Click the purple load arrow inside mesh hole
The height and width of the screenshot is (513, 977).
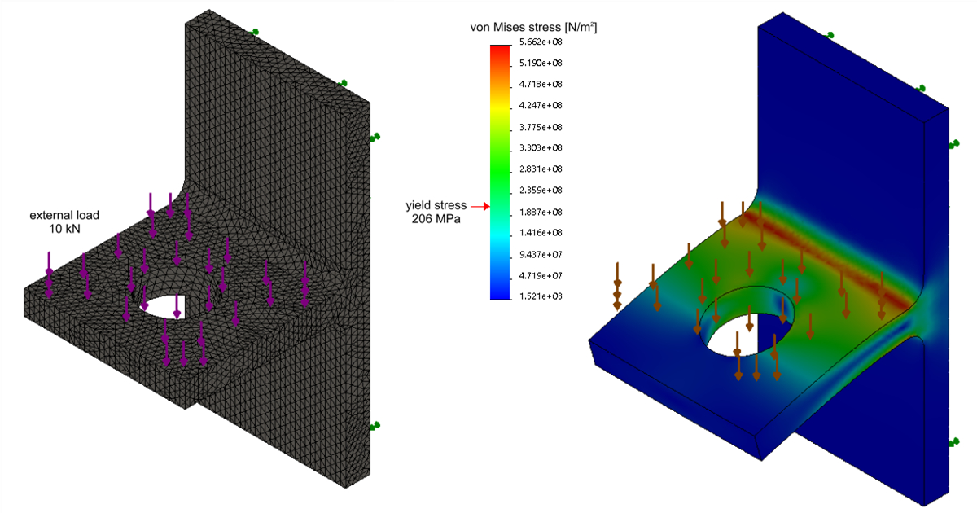click(177, 306)
